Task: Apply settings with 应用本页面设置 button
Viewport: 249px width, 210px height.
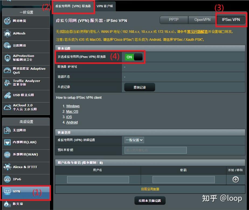Action: pyautogui.click(x=150, y=201)
